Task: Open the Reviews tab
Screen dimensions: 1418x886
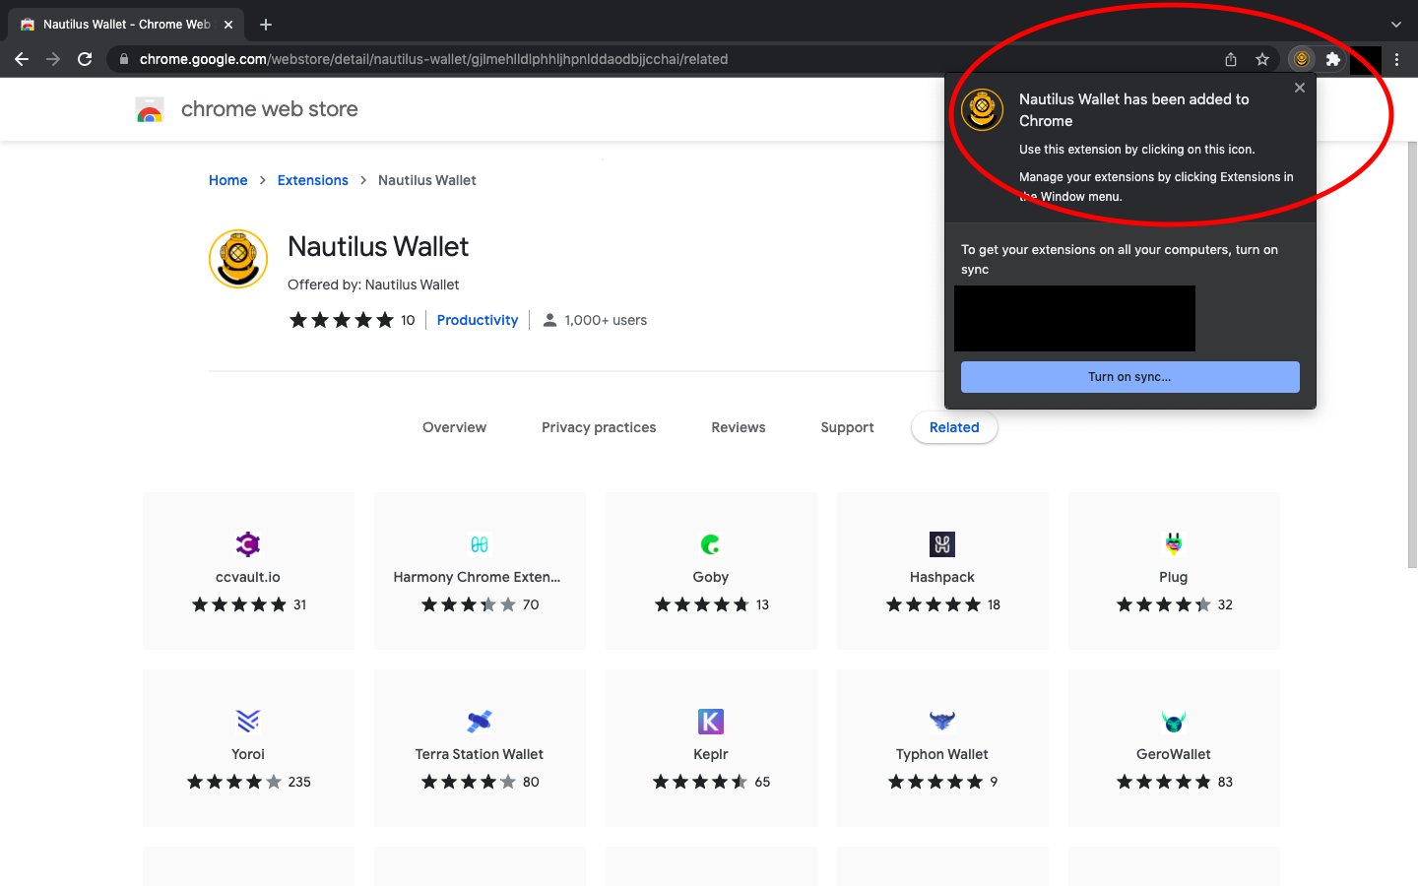Action: click(x=739, y=427)
